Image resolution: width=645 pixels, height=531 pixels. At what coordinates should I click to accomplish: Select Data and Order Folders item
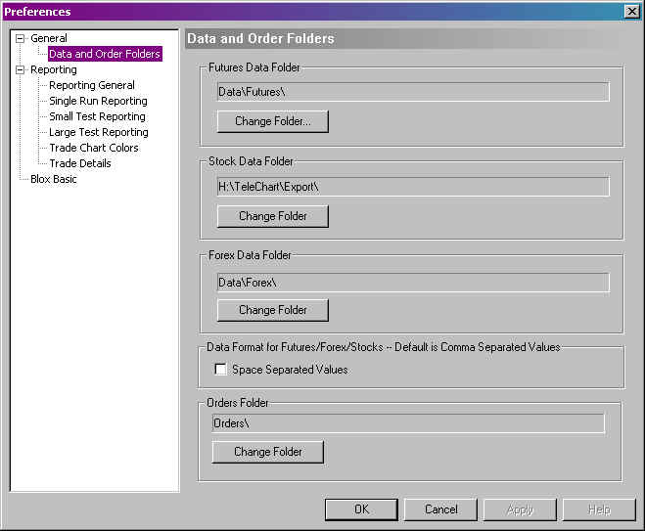[104, 55]
